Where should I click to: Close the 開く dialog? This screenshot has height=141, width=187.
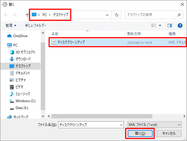(183, 4)
